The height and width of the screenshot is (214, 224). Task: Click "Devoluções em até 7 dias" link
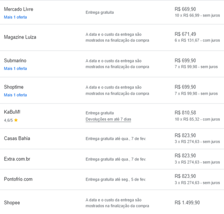click(108, 119)
